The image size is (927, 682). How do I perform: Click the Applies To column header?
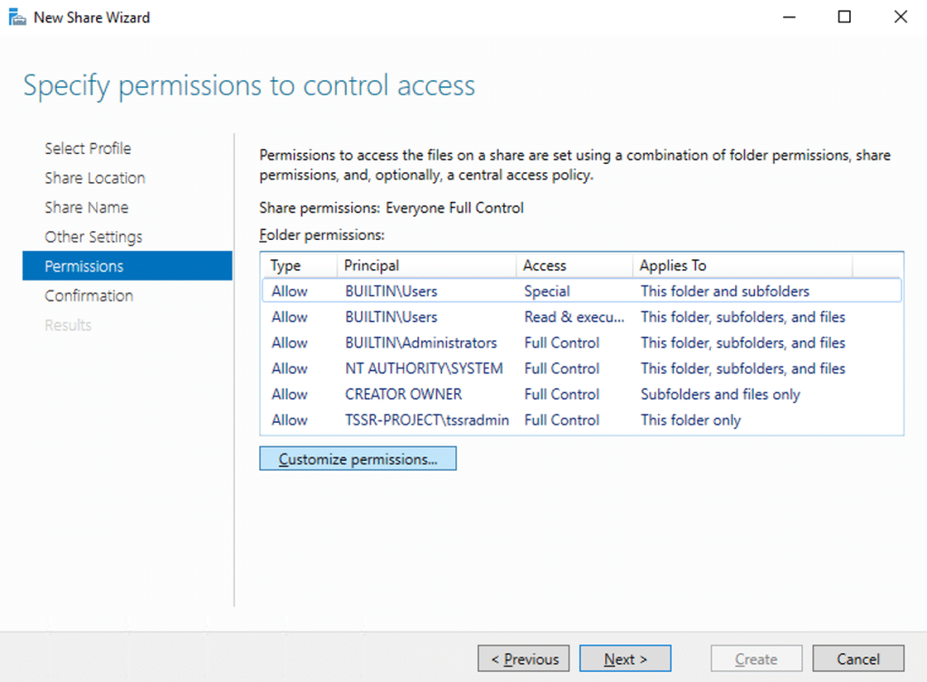point(673,265)
